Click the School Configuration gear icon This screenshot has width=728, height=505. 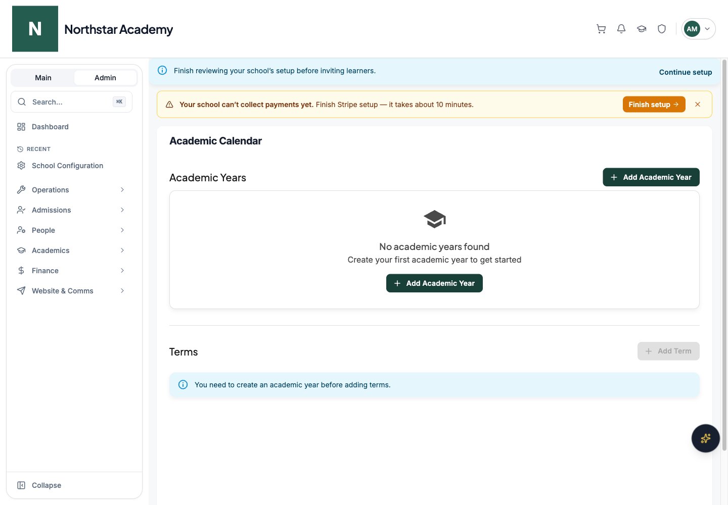coord(21,166)
